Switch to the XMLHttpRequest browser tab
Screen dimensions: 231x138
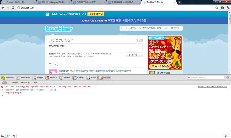pyautogui.click(x=53, y=2)
